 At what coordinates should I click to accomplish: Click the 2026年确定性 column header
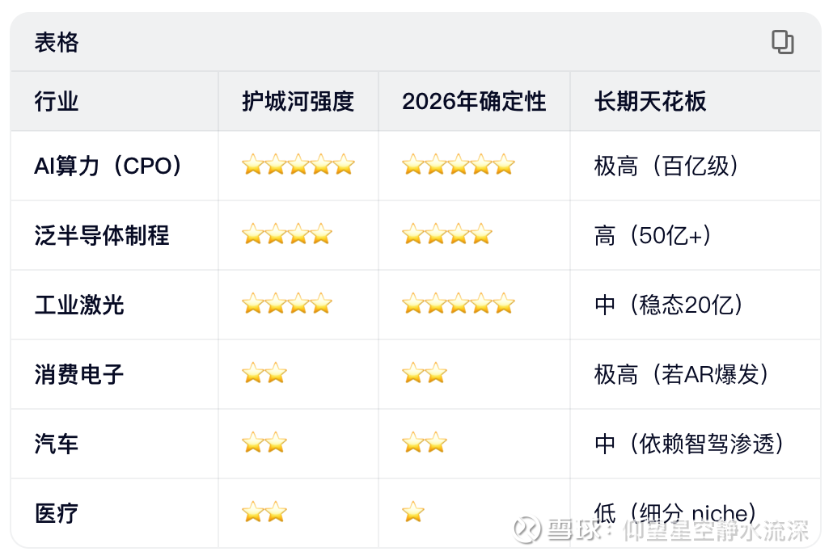(474, 102)
